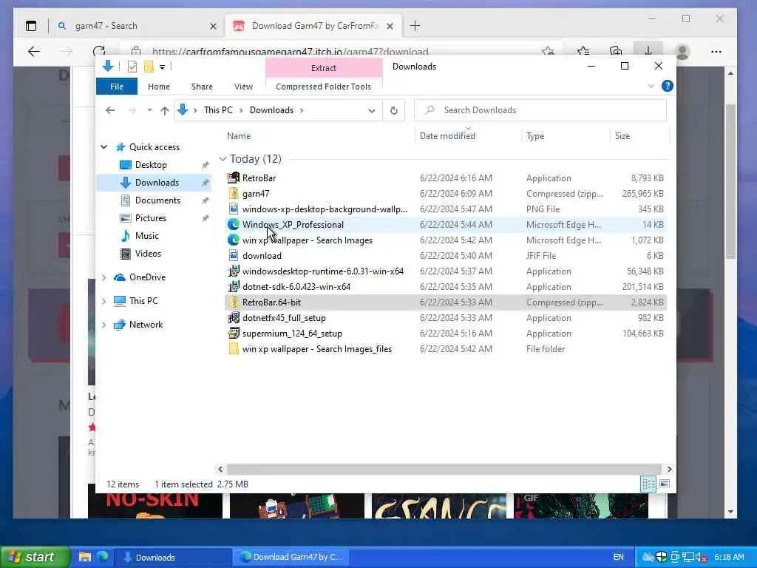Select Desktop in Quick access
Viewport: 757px width, 568px height.
coord(151,165)
